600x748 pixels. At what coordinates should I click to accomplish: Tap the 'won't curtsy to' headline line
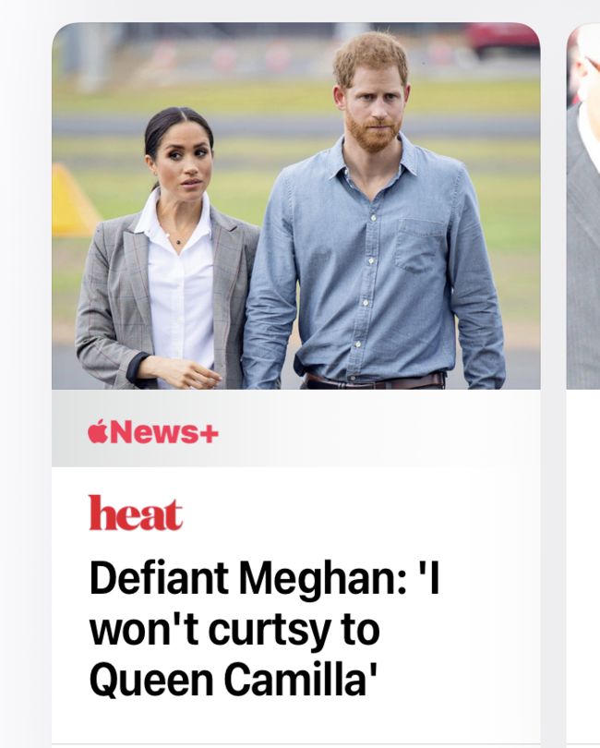pyautogui.click(x=234, y=629)
